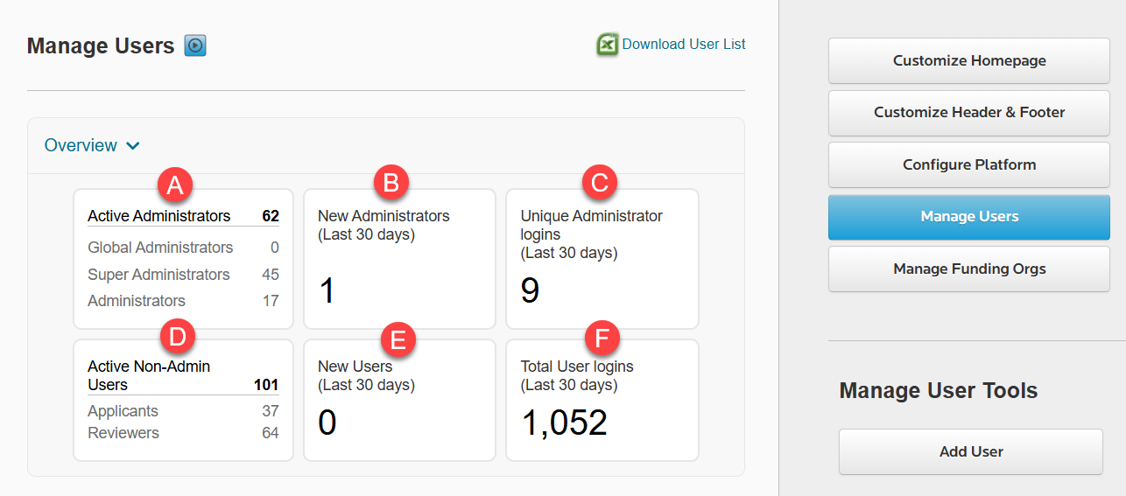Play the Manage Users video tutorial icon
Viewport: 1126px width, 496px height.
(x=195, y=45)
